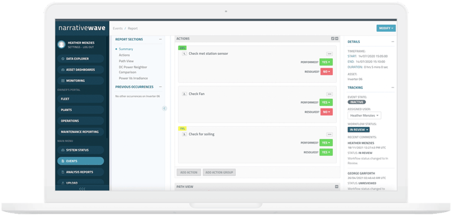Select Events in main menu

80,161
